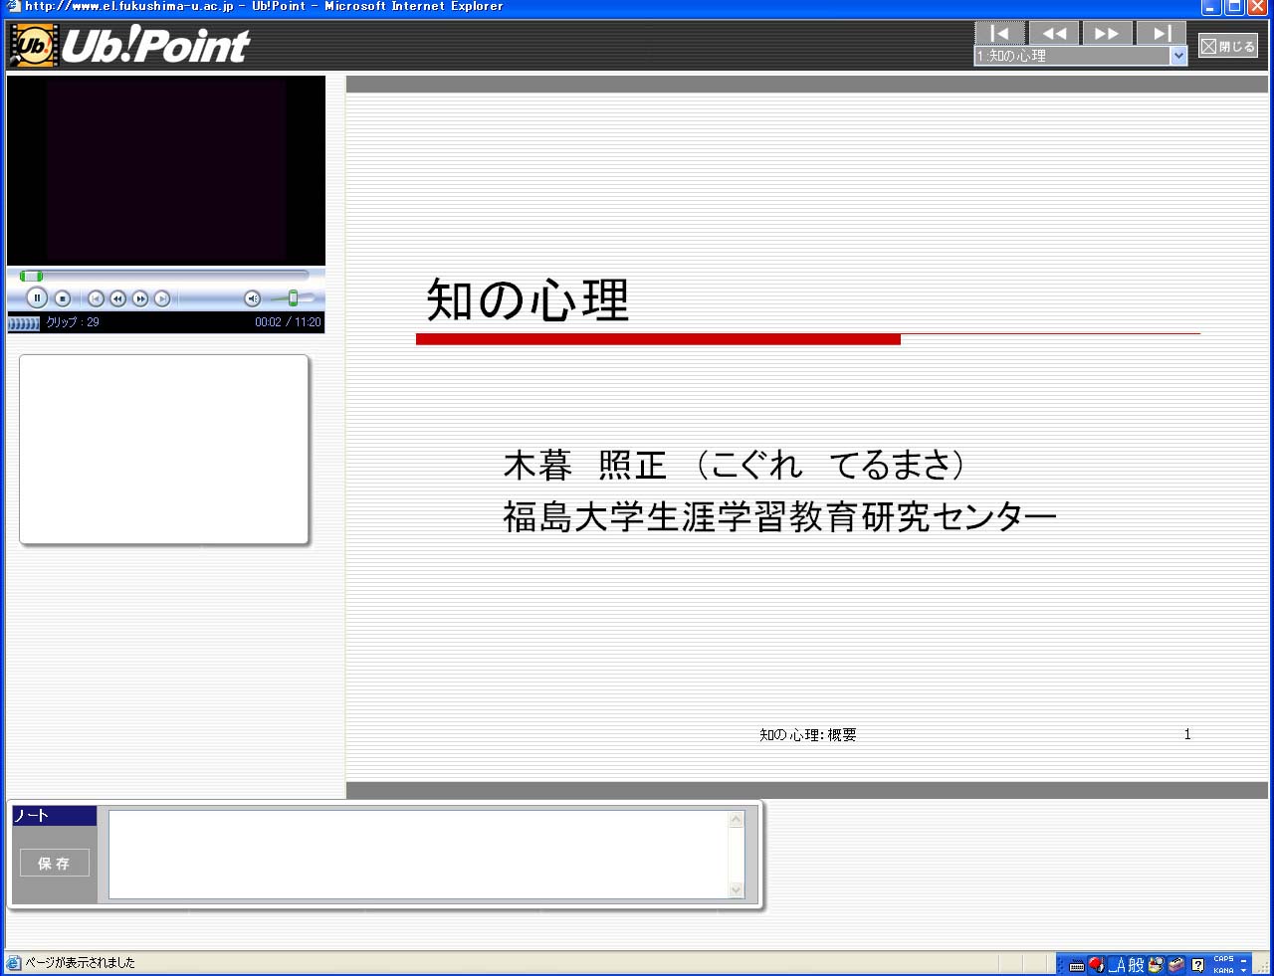Click the video display area

click(166, 170)
